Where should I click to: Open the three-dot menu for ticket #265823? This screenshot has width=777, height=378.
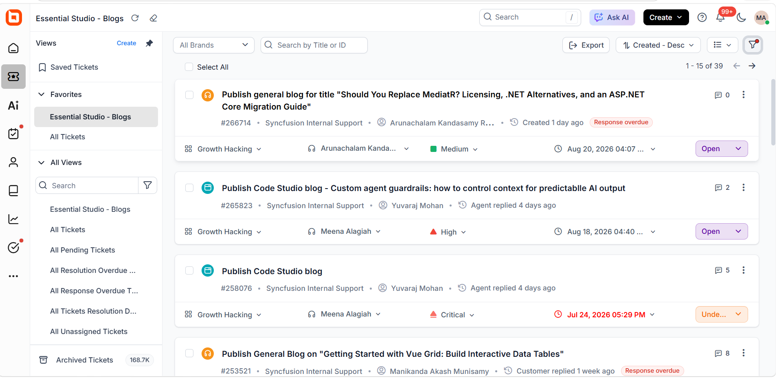[744, 187]
